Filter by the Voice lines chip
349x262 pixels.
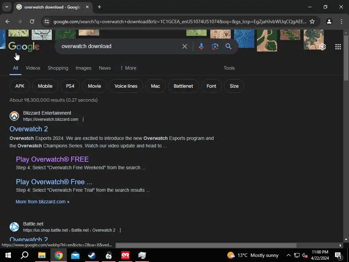coord(126,86)
